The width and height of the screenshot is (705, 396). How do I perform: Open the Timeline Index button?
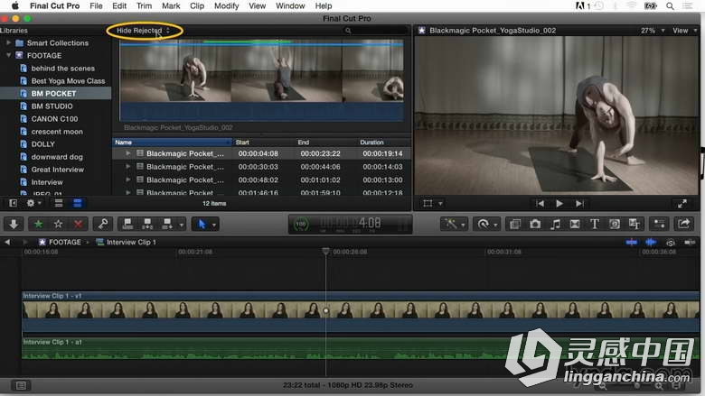click(21, 385)
